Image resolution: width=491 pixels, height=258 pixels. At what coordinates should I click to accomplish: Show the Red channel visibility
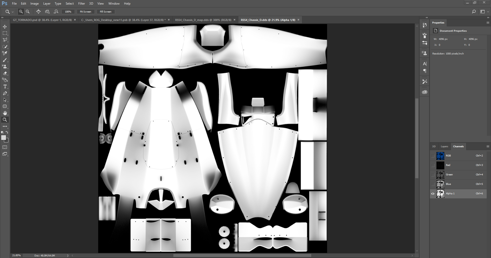pos(433,165)
